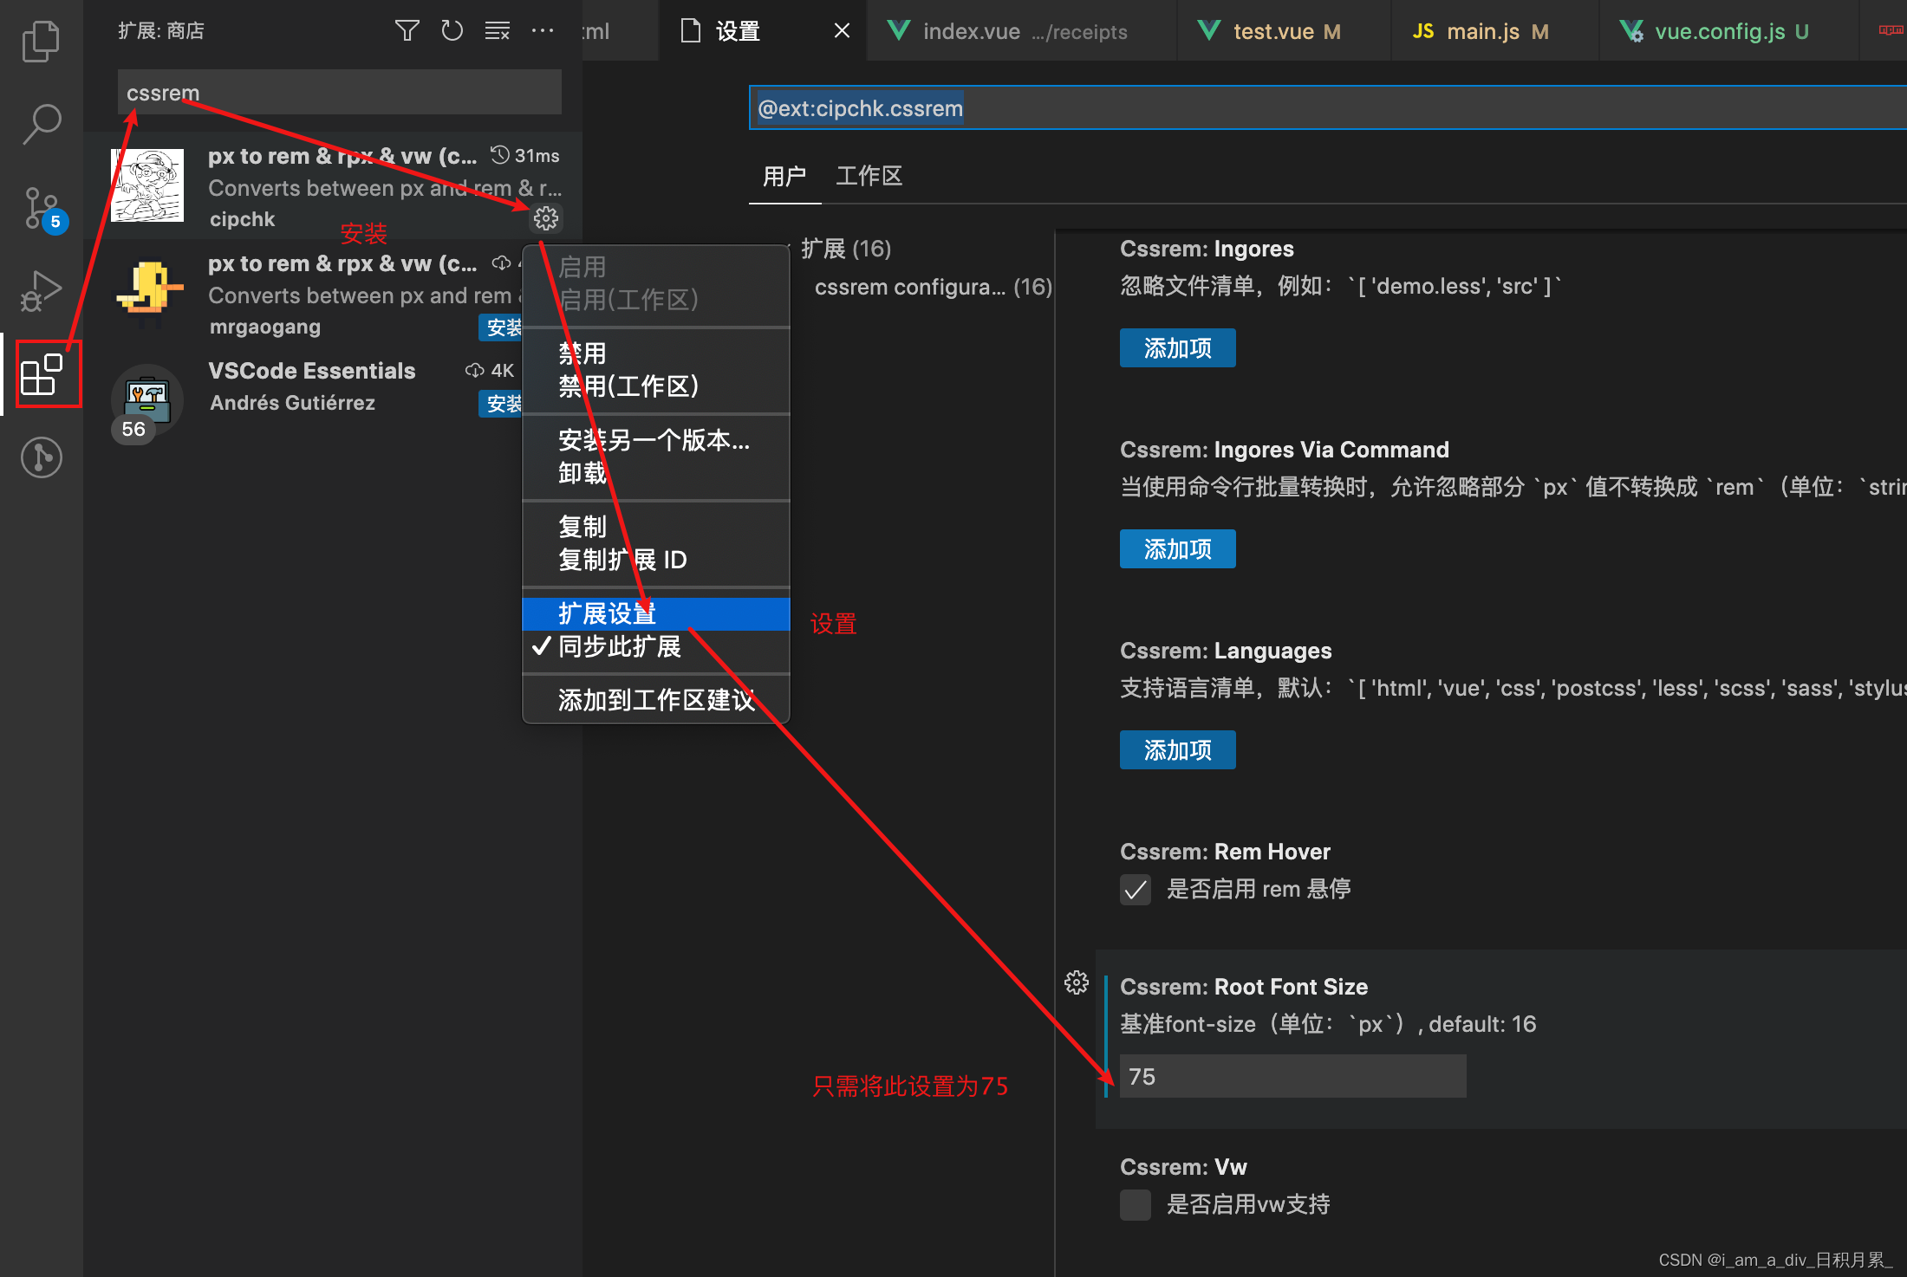Click 添加项 under Ingores Via Command
Image resolution: width=1907 pixels, height=1277 pixels.
point(1177,549)
